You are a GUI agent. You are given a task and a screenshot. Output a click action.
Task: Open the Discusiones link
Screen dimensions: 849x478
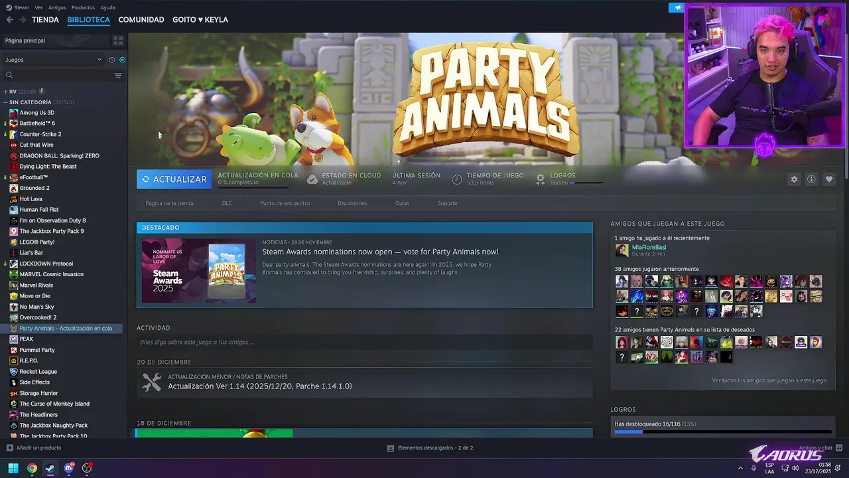click(x=352, y=203)
